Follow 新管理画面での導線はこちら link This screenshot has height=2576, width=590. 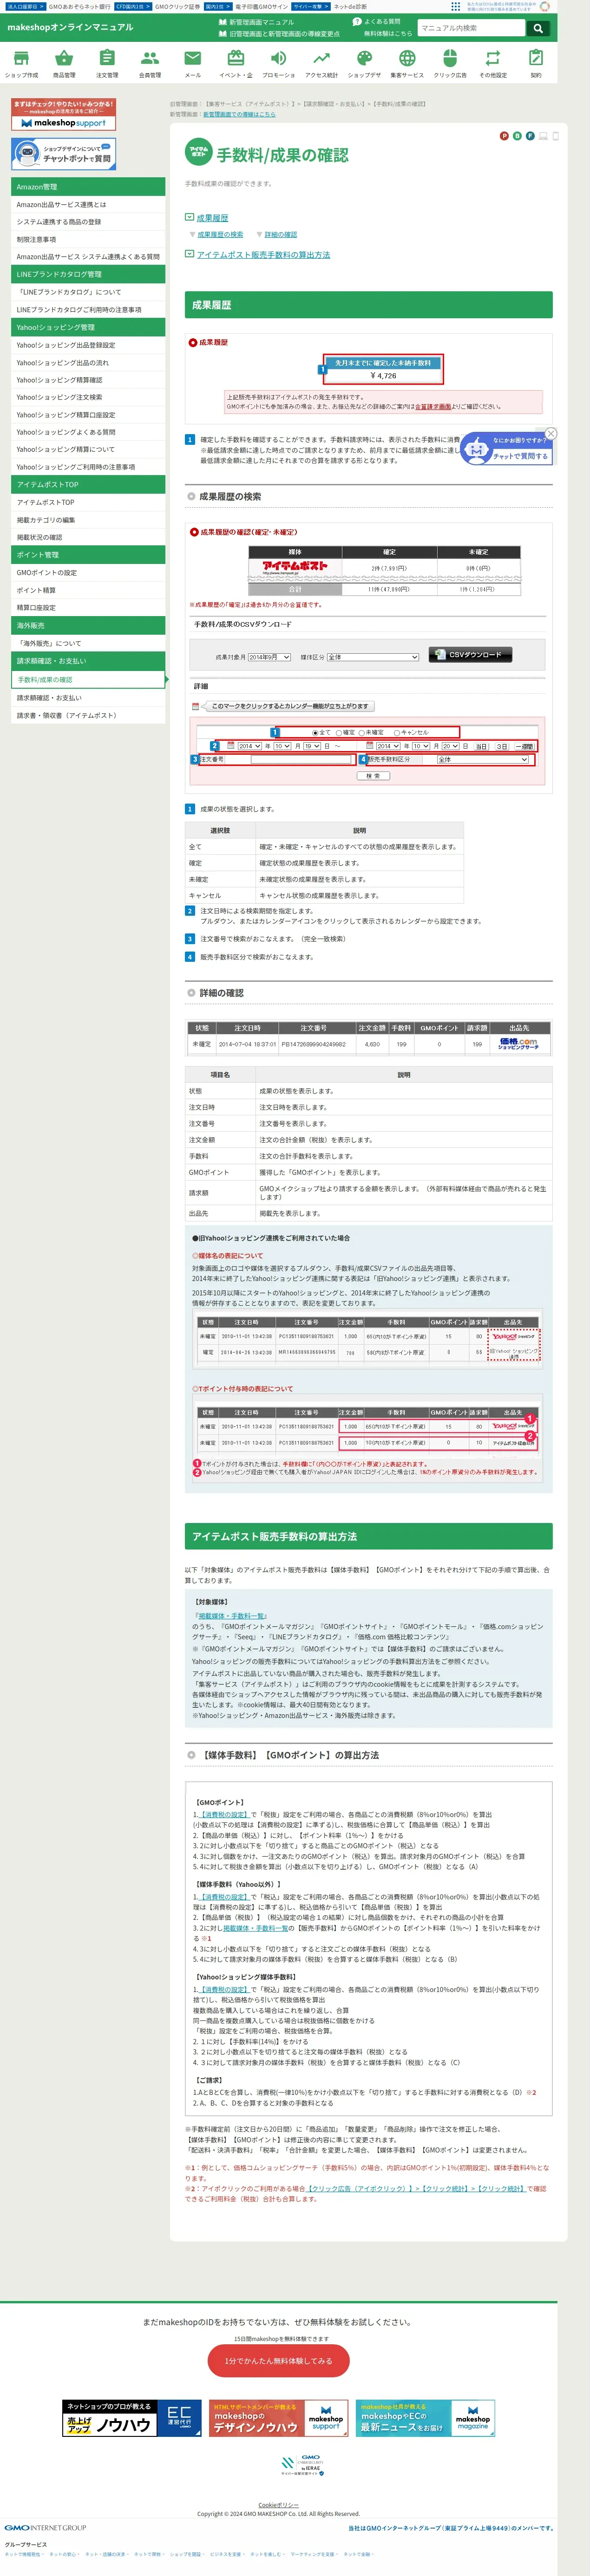(x=239, y=114)
